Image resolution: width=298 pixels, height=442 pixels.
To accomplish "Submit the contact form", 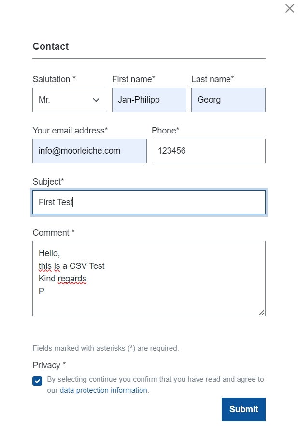I will (x=243, y=409).
